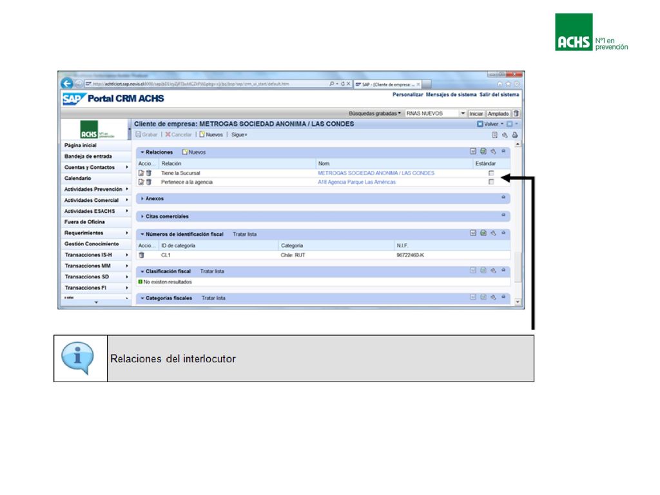Screen dimensions: 660x495
Task: Open Transacciones IS-H navigation menu
Action: coord(96,255)
